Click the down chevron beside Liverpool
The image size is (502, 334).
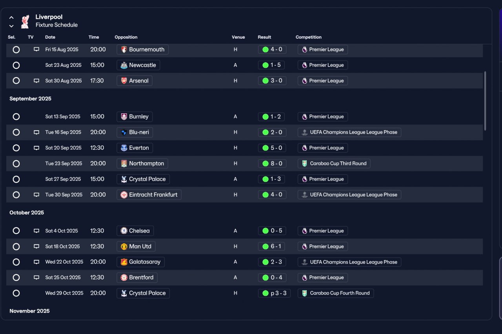point(11,26)
